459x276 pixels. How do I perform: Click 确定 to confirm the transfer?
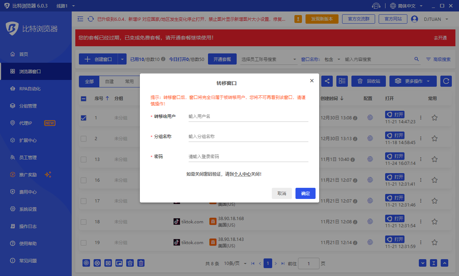(x=306, y=193)
